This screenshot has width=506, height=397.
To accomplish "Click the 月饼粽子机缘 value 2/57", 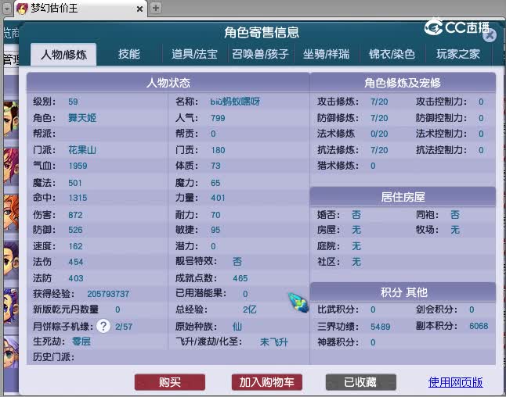I will 124,327.
